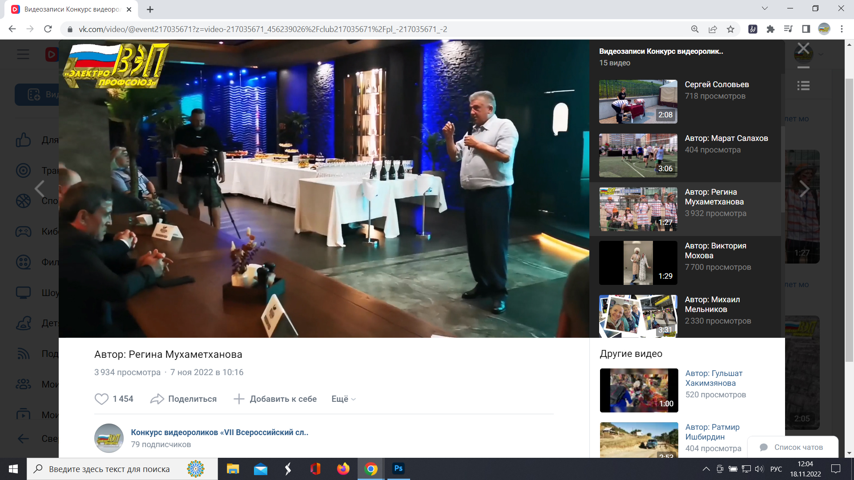854x480 pixels.
Task: Expand the Ещё dropdown menu
Action: [343, 399]
